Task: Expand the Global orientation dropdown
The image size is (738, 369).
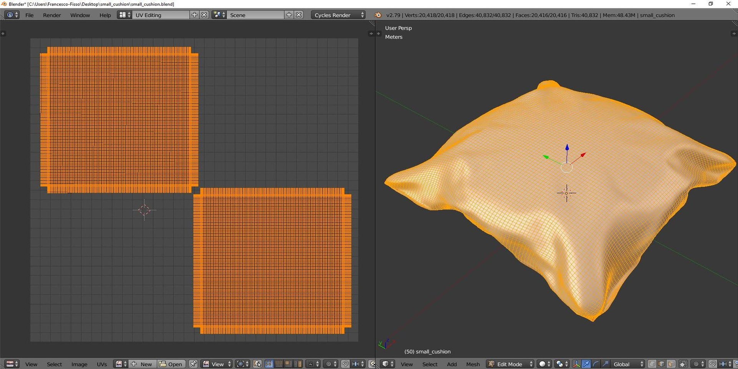Action: point(628,364)
